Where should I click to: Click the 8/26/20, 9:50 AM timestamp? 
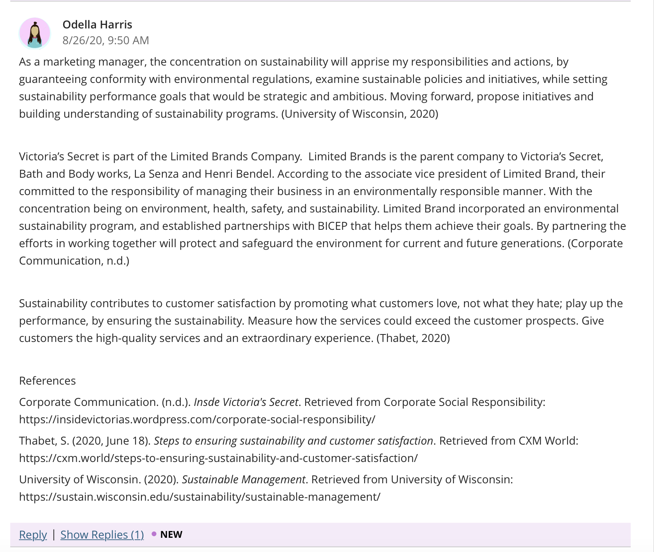pos(105,40)
